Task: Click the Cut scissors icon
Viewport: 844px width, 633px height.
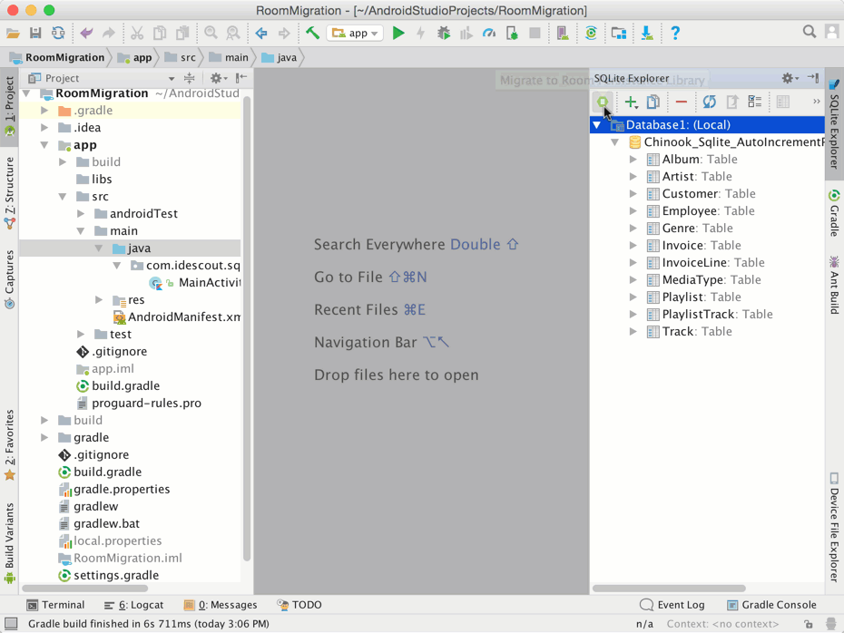Action: (137, 34)
